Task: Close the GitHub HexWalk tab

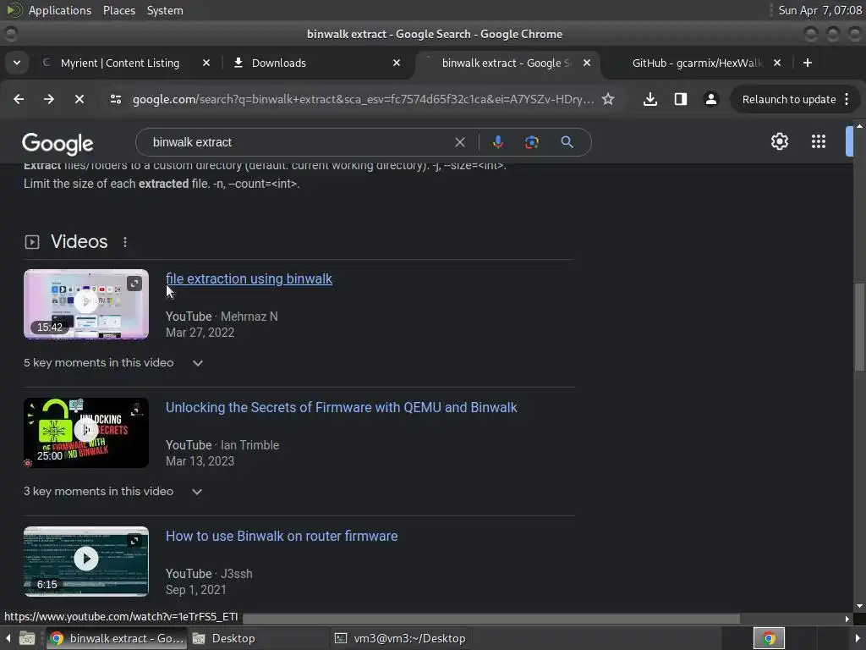Action: pos(777,63)
